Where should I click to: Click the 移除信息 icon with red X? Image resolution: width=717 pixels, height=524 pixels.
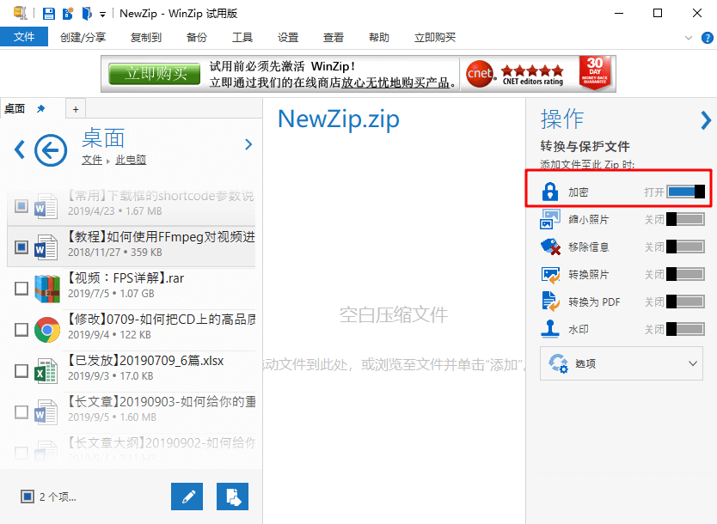tap(550, 247)
